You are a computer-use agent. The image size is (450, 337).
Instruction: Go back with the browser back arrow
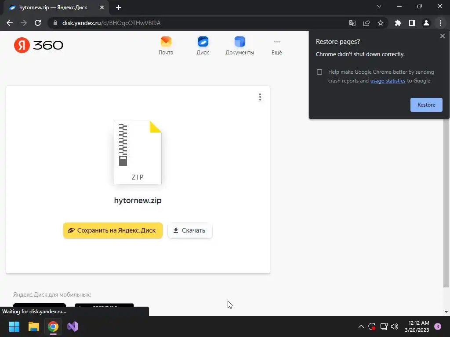click(x=10, y=23)
